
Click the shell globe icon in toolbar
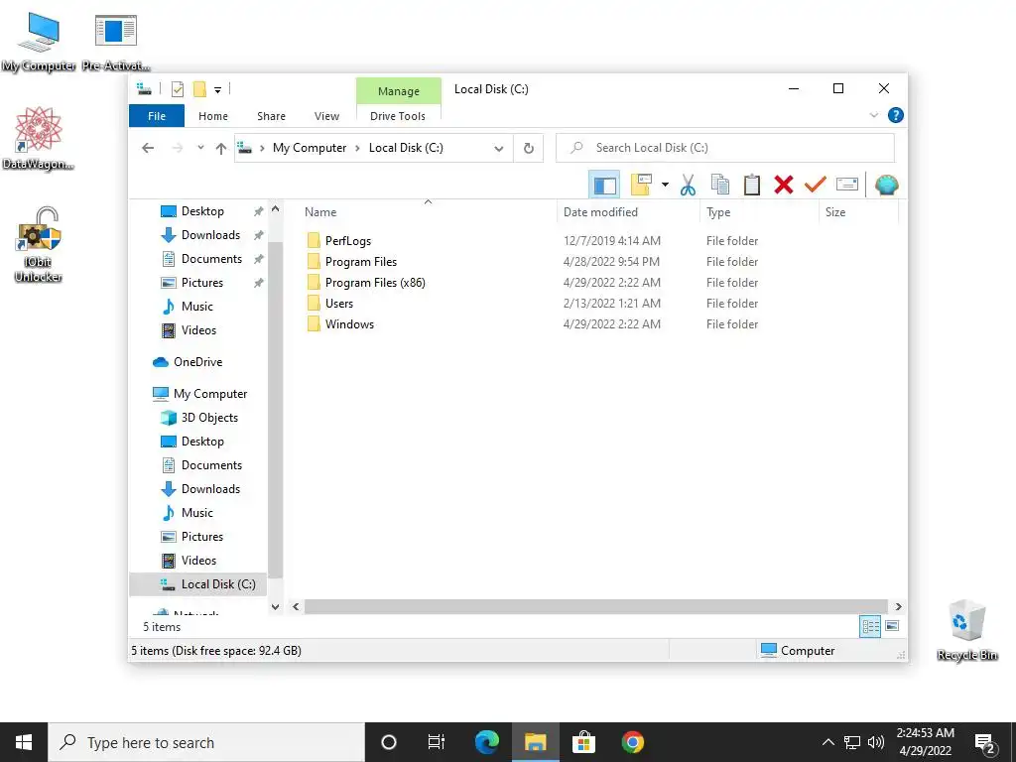886,186
